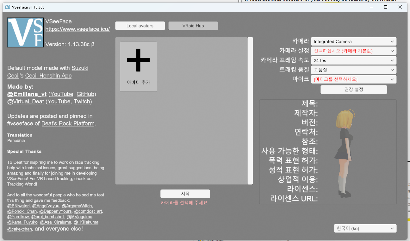Click the 라이센스 URL: label
Screen dimensions: 410x241
point(294,199)
